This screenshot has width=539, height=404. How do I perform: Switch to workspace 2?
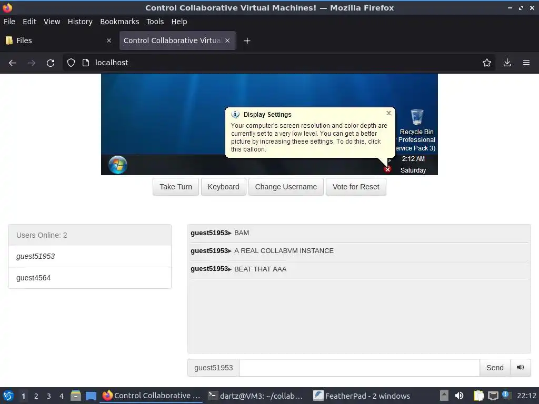(x=36, y=396)
